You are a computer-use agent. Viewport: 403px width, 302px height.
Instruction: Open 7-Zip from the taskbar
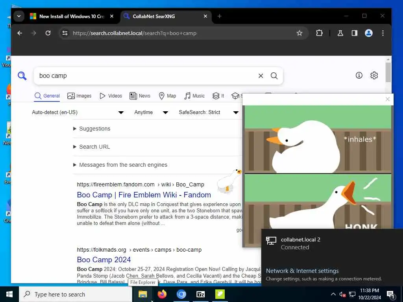coord(200,294)
